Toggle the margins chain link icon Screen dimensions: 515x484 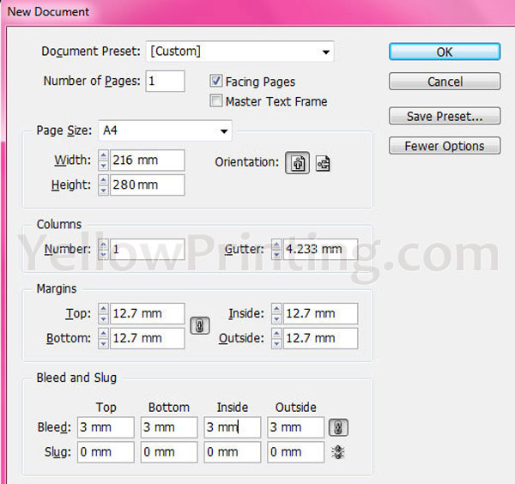click(x=199, y=326)
